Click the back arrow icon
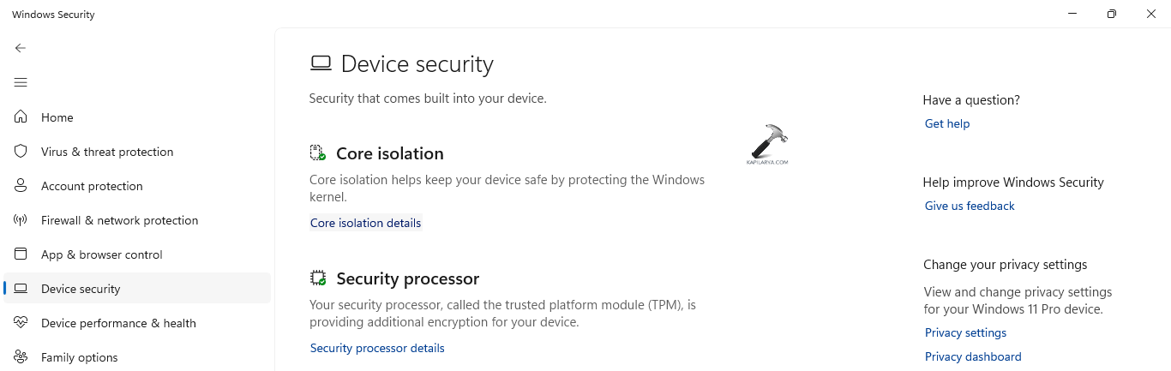This screenshot has width=1171, height=371. [x=21, y=48]
